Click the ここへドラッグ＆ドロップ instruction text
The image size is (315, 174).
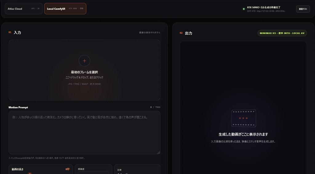(84, 78)
